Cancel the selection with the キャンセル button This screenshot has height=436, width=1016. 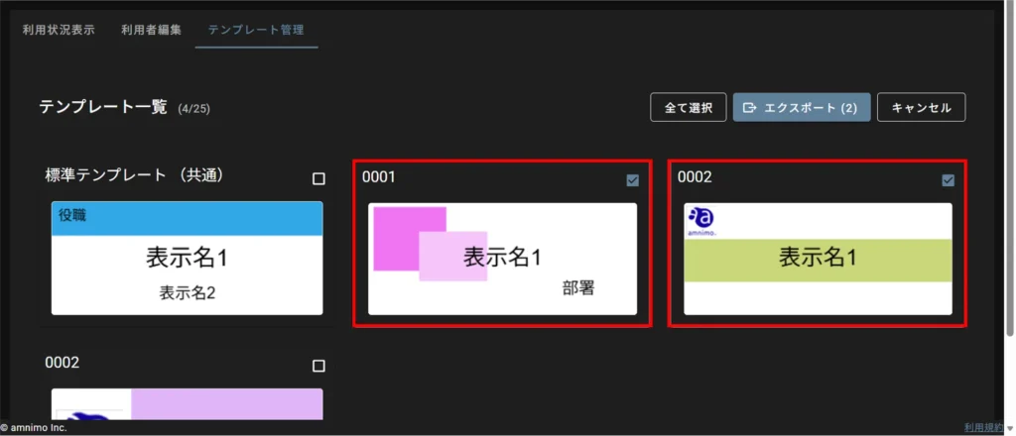[921, 108]
